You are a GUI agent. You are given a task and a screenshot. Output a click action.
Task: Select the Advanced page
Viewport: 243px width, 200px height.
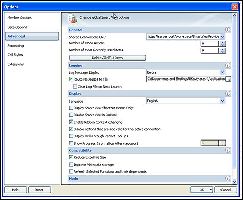pos(32,36)
